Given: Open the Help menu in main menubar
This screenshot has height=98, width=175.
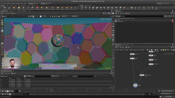Looking at the screenshot, I should (25, 4).
